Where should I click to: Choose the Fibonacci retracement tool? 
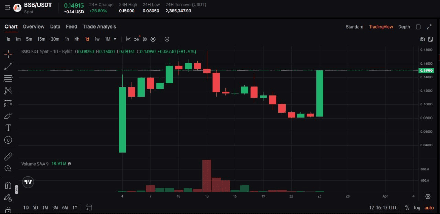point(8,78)
